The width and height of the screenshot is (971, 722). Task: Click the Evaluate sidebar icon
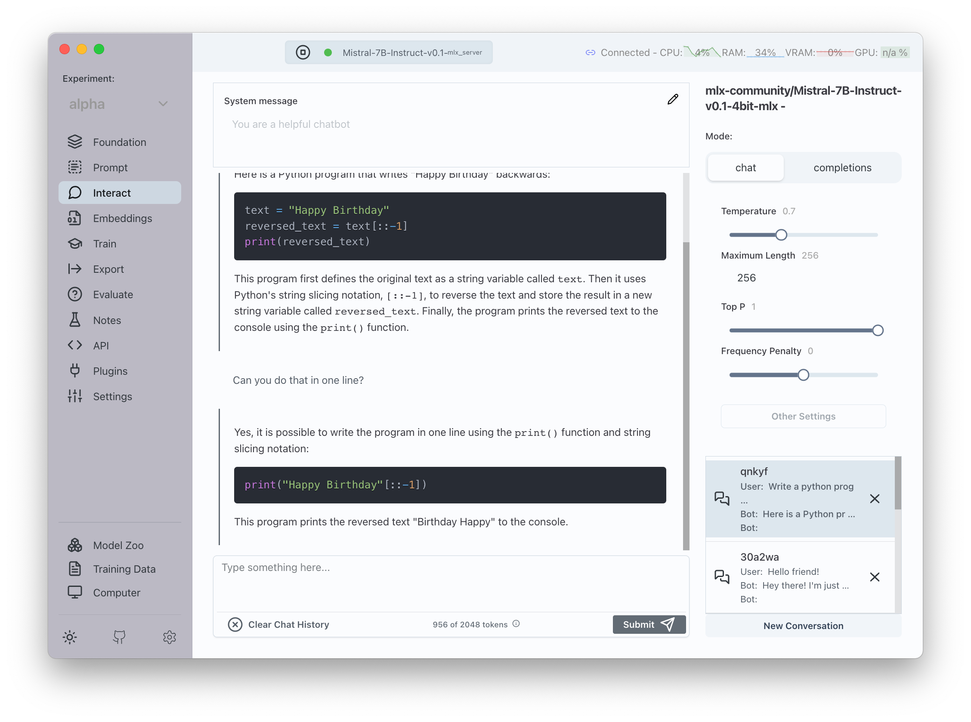[74, 294]
